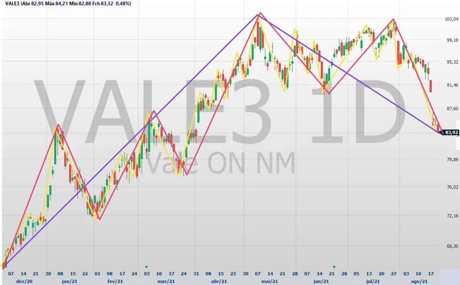This screenshot has height=285, width=460.
Task: Click the green event marker above March 03
Action: pyautogui.click(x=146, y=266)
